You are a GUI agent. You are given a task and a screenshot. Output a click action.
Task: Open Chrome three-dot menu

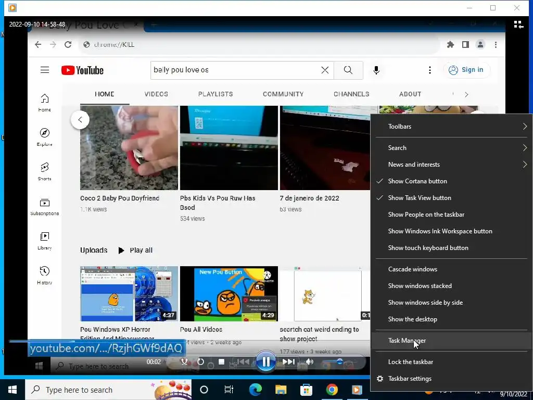[496, 45]
